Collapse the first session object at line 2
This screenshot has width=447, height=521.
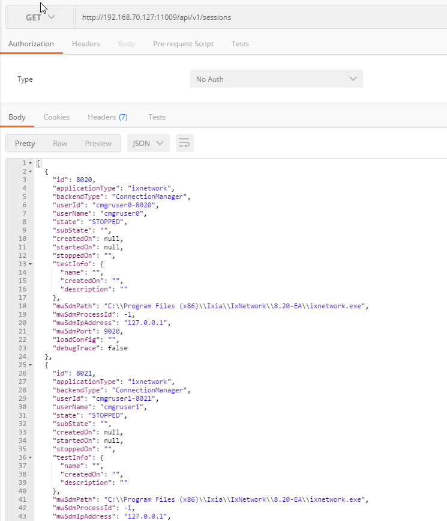click(31, 171)
